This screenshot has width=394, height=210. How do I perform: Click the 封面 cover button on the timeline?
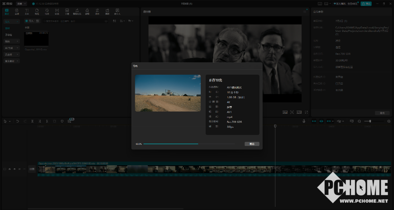(32, 169)
